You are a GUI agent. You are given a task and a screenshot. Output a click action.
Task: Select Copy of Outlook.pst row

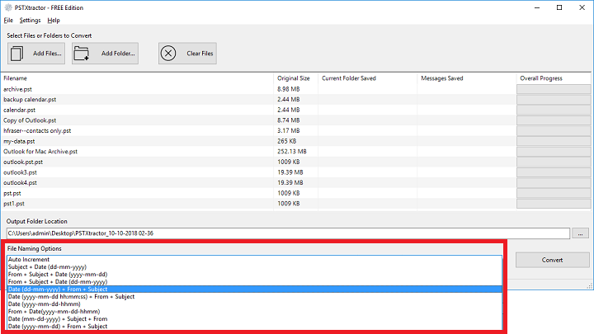coord(296,120)
